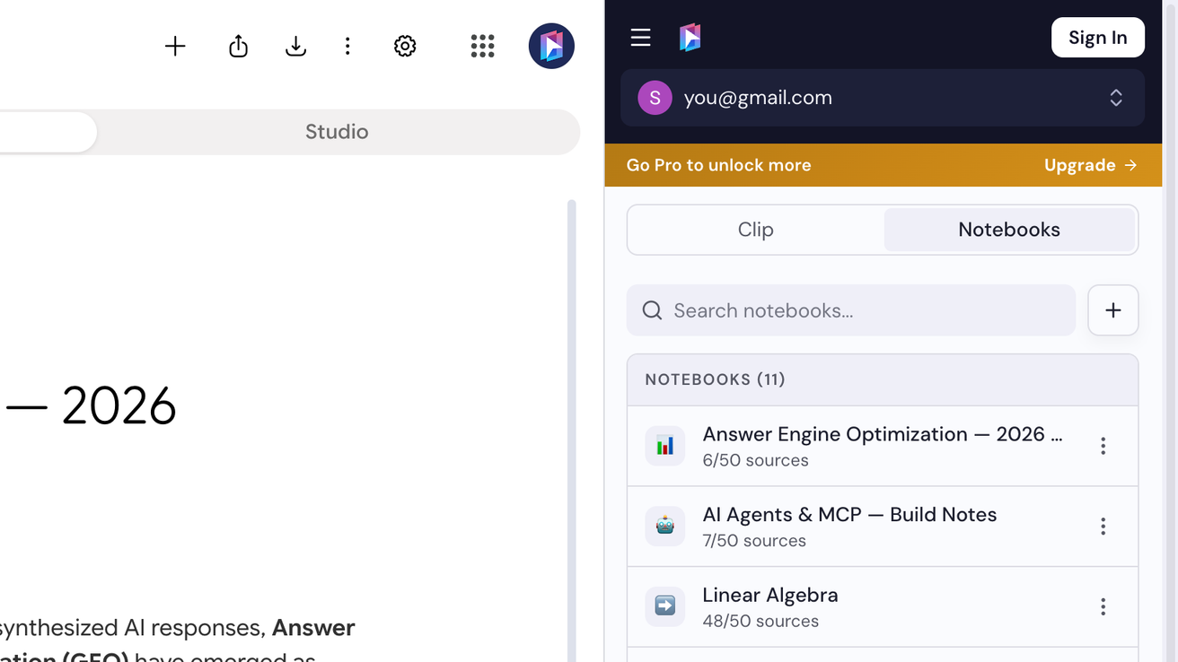
Task: Focus the Search notebooks field
Action: tap(851, 310)
